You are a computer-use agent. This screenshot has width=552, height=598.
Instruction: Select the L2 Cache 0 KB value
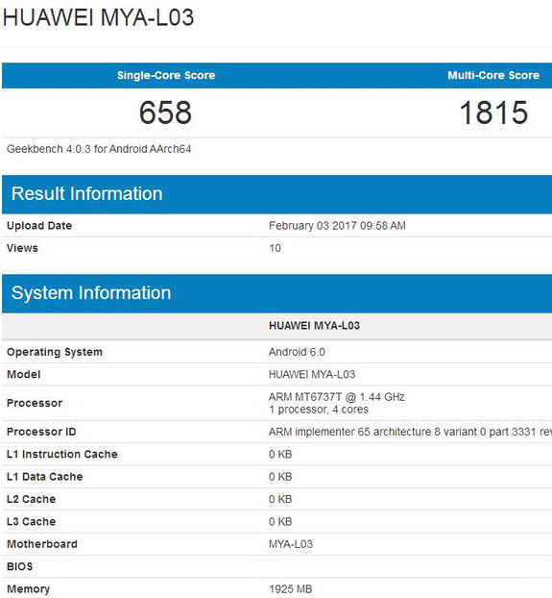280,499
